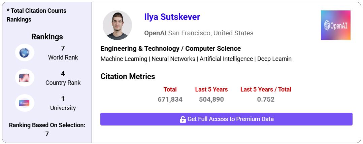Select the Neural Networks topic
363x144 pixels.
pos(173,59)
